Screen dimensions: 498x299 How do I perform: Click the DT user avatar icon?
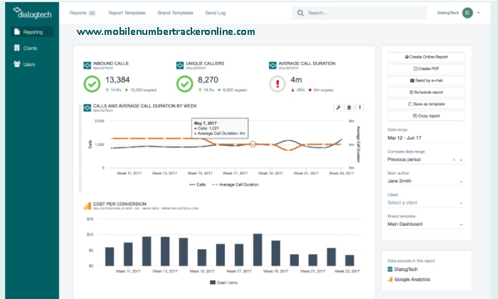click(467, 12)
